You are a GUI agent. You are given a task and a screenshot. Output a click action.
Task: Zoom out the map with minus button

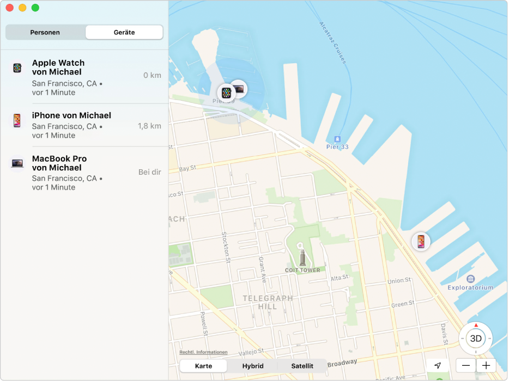coord(466,365)
